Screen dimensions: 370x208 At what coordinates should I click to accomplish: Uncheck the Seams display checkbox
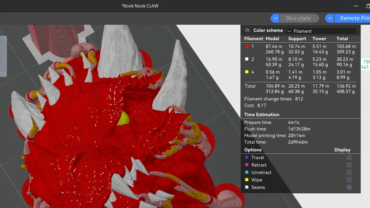349,187
